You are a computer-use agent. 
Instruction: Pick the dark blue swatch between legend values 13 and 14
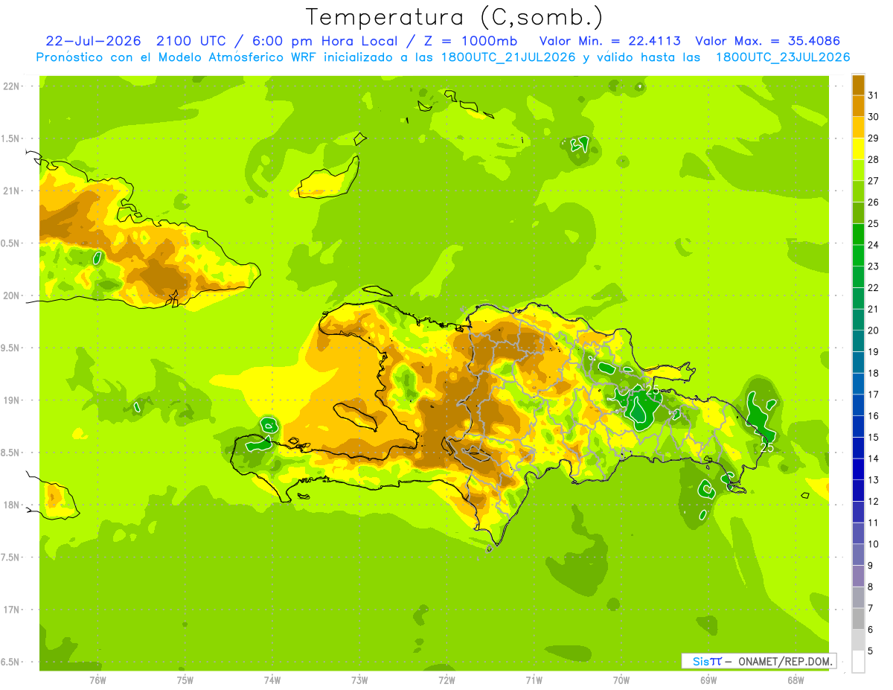coord(858,469)
